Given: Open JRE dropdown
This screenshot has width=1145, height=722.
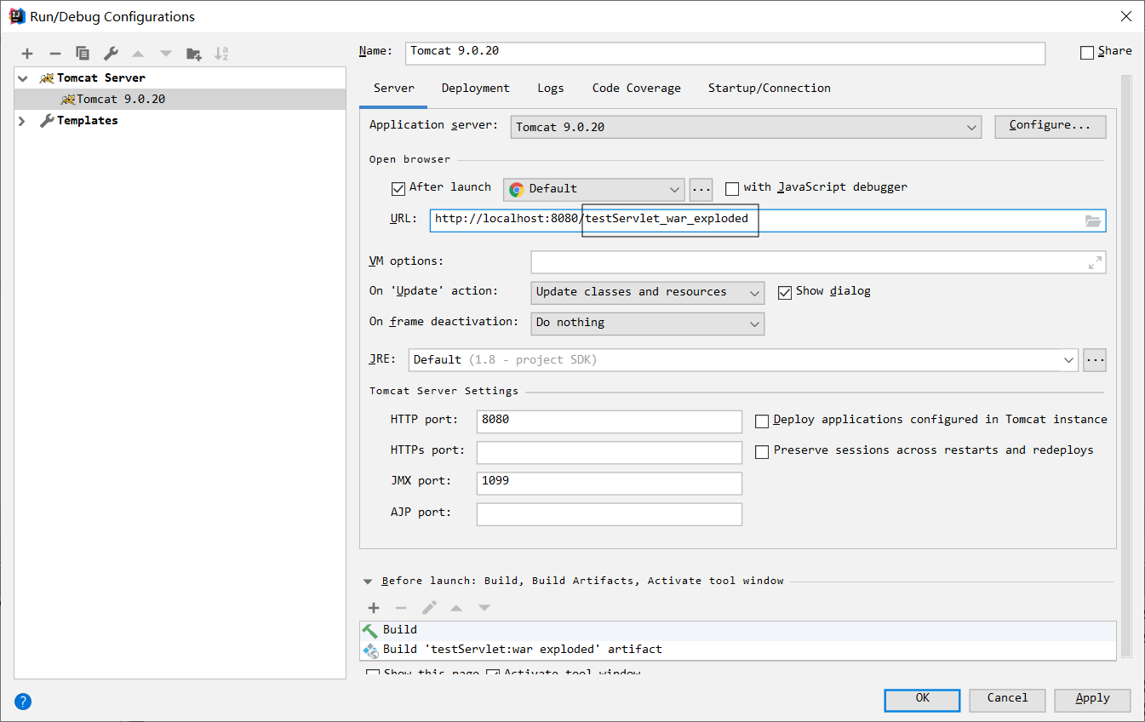Looking at the screenshot, I should click(x=743, y=360).
